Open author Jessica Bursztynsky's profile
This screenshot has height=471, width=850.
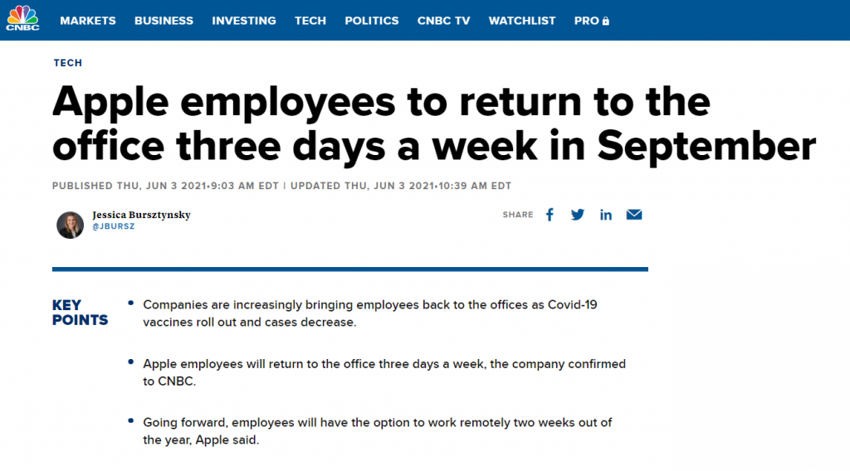point(141,215)
